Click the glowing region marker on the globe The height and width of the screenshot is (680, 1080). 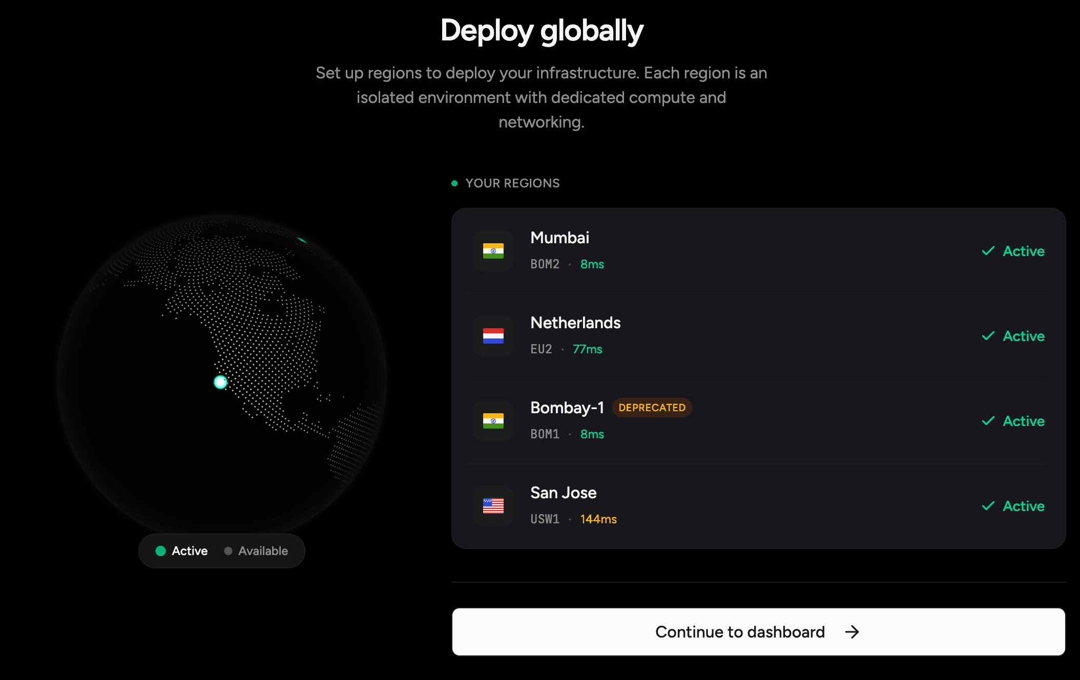[220, 382]
